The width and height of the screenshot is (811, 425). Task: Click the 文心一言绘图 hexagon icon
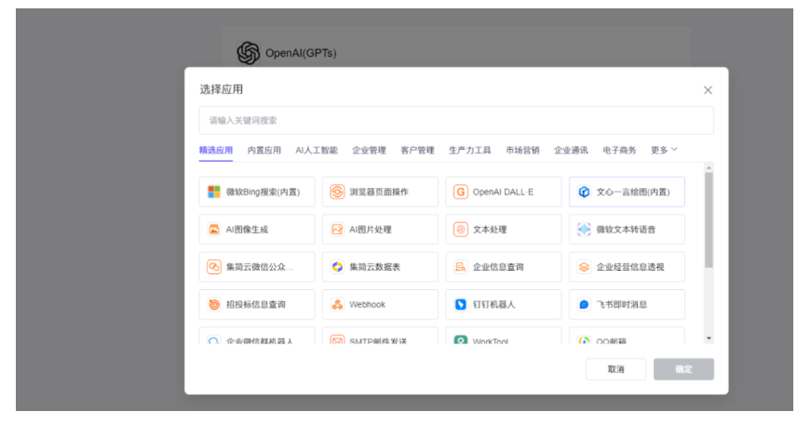point(584,192)
